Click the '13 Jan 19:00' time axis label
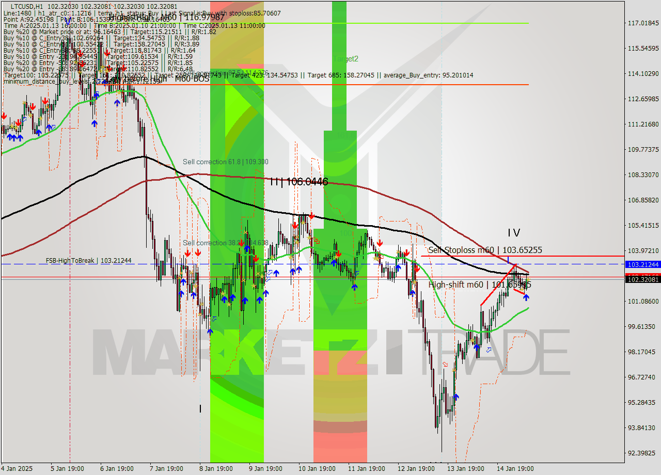The image size is (661, 475). tap(467, 469)
